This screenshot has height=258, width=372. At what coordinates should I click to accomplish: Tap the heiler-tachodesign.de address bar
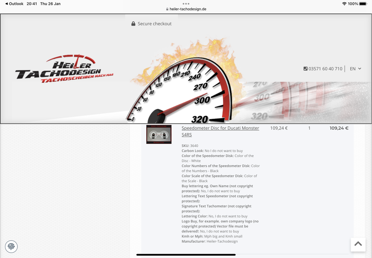[x=186, y=9]
